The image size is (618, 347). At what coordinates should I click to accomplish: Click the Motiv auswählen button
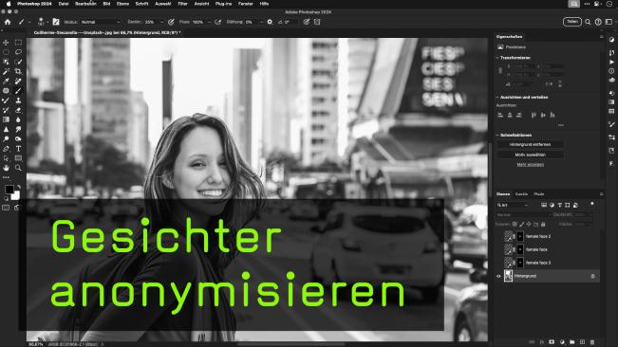click(530, 155)
